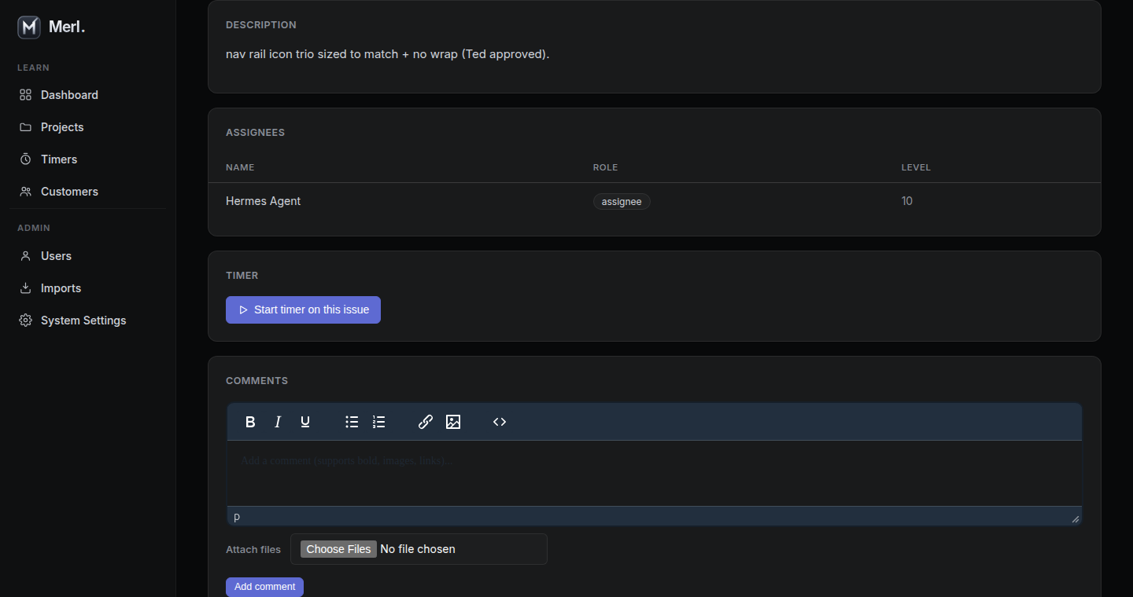Insert an image in the comment
Image resolution: width=1133 pixels, height=597 pixels.
coord(453,422)
